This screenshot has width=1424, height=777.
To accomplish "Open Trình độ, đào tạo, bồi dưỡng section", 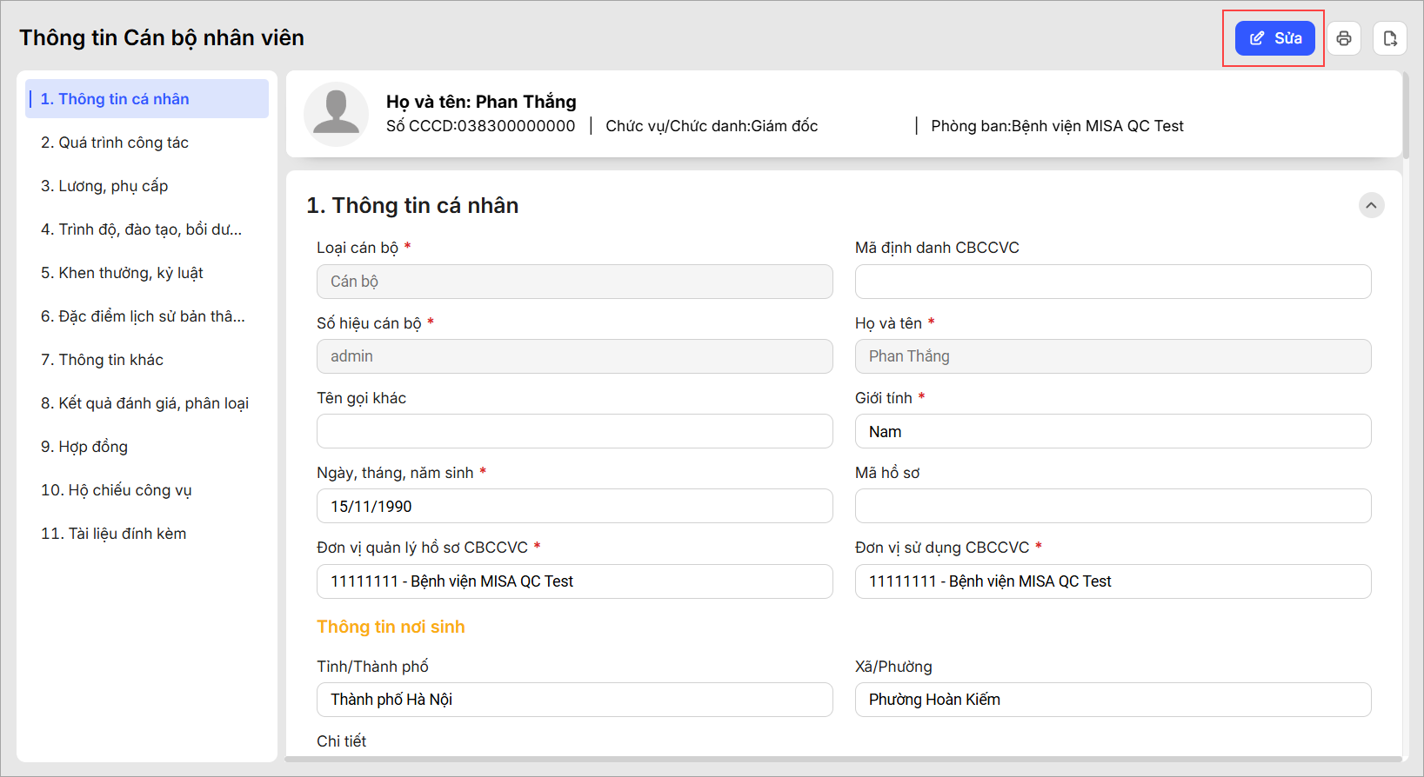I will tap(141, 229).
